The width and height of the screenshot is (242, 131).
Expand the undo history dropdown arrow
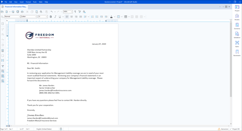55,12
